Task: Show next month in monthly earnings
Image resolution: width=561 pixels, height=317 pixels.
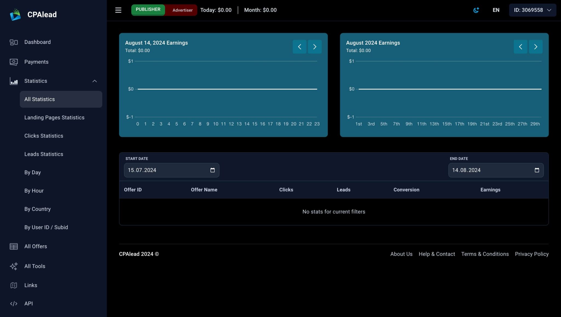Action: [x=536, y=47]
